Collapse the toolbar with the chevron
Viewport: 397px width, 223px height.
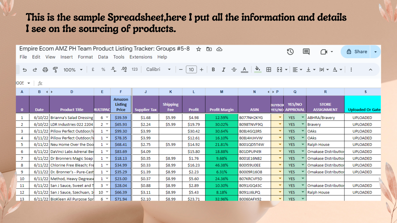click(x=371, y=70)
